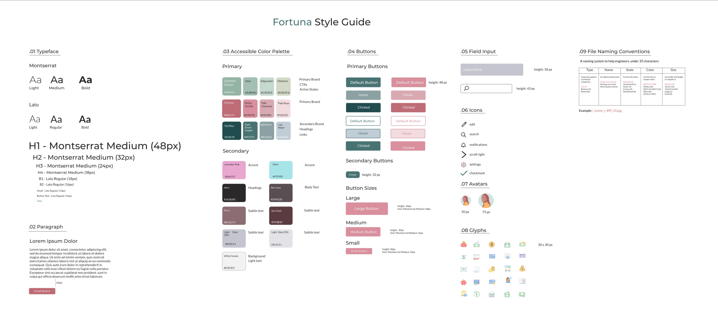Image resolution: width=718 pixels, height=314 pixels.
Task: Pick the Aqua accent swatch
Action: click(281, 170)
